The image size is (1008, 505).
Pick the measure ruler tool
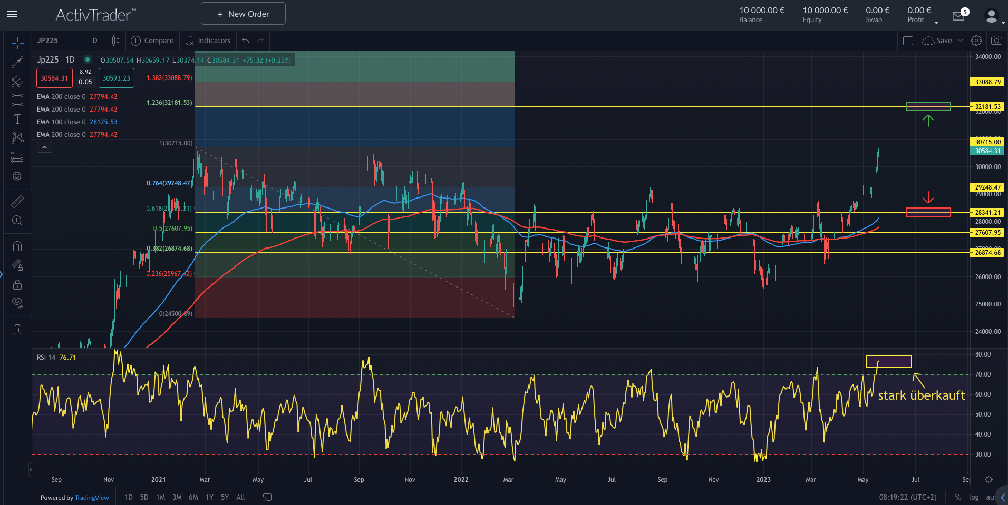[x=17, y=201]
